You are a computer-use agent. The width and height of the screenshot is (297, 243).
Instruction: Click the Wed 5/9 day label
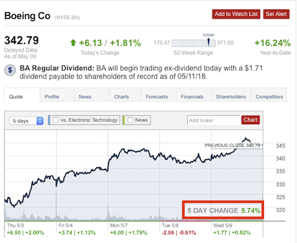223,226
